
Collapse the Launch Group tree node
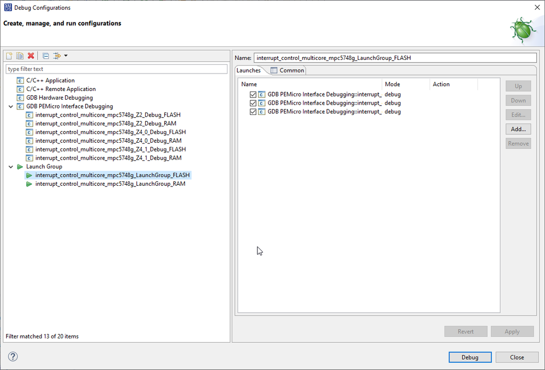[11, 167]
